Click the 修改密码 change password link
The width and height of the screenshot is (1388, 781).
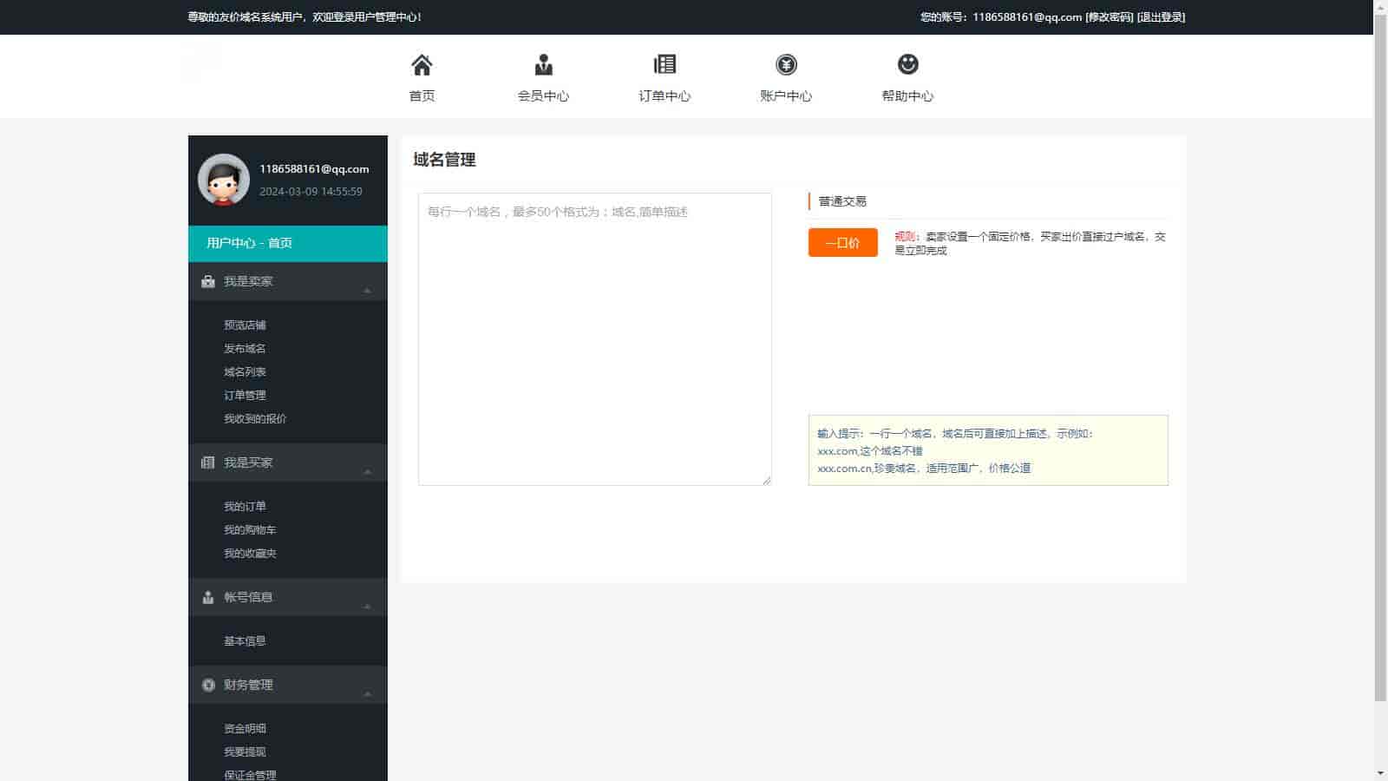tap(1109, 17)
